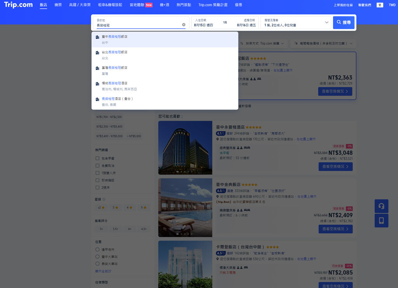
Task: Toggle the 即時確認 checkbox
Action: pyautogui.click(x=97, y=180)
